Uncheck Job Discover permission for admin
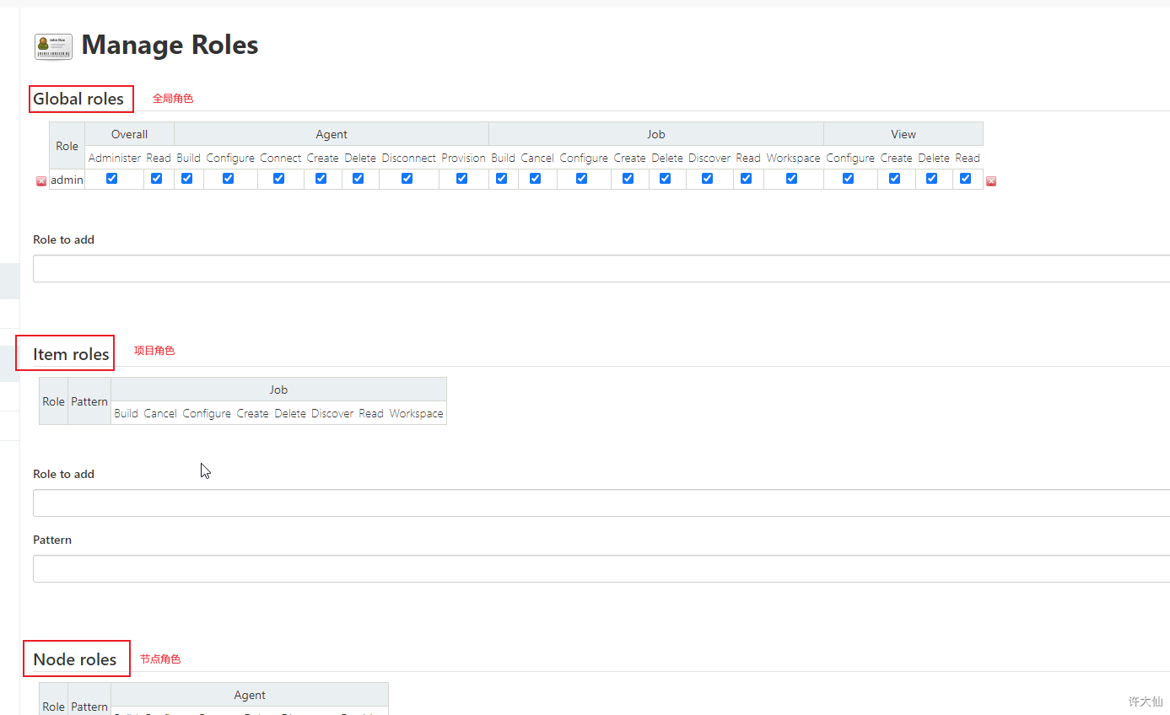Viewport: 1170px width, 715px height. (x=708, y=179)
